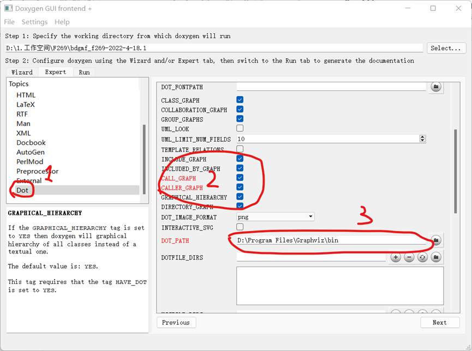Image resolution: width=472 pixels, height=351 pixels.
Task: Reset DOTFILE_DIRS refresh icon
Action: [422, 257]
